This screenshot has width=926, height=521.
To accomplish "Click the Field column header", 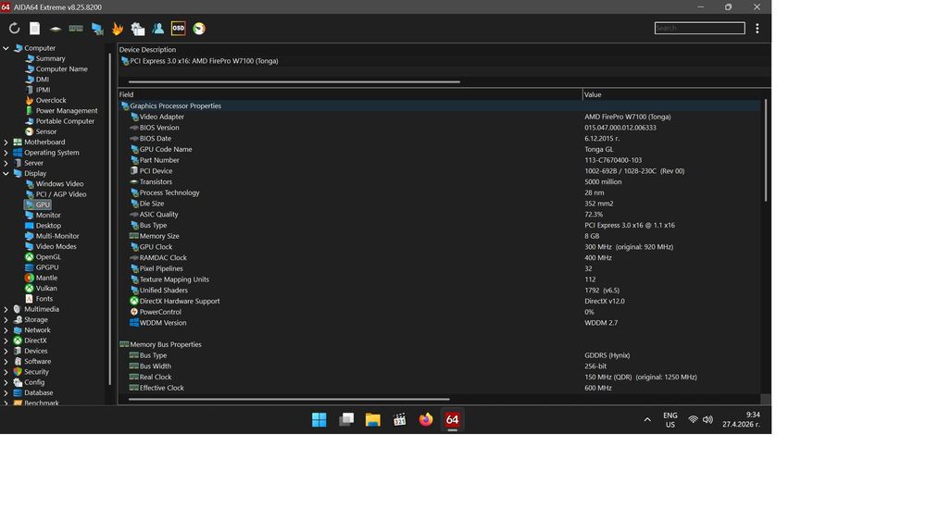I will pyautogui.click(x=350, y=94).
